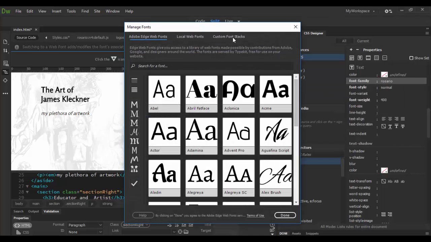
Task: Add a CSS property with the plus icon
Action: click(x=351, y=50)
